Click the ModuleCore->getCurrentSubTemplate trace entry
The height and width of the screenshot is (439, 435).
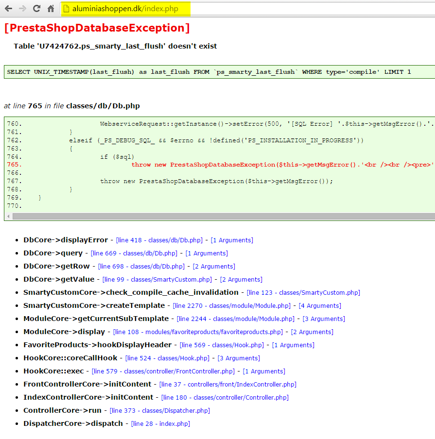(x=96, y=319)
